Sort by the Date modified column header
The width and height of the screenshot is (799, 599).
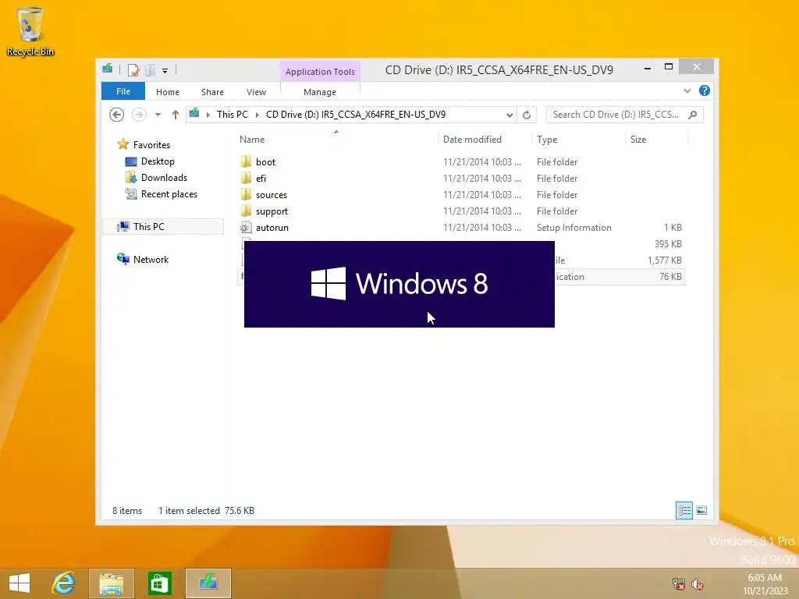click(x=472, y=140)
